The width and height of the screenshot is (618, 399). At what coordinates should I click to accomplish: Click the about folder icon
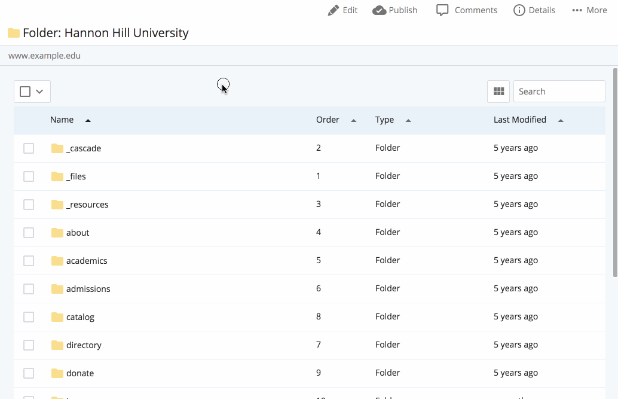57,233
